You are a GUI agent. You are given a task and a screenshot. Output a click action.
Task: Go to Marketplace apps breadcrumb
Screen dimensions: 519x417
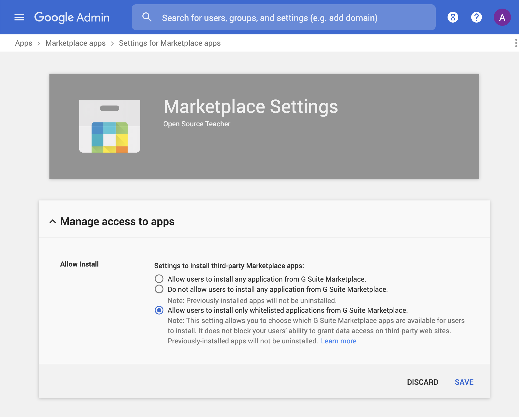coord(75,43)
